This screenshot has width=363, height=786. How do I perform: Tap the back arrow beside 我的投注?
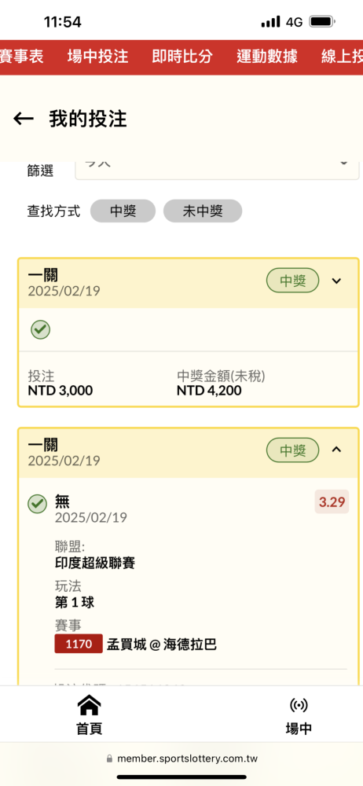(x=23, y=119)
